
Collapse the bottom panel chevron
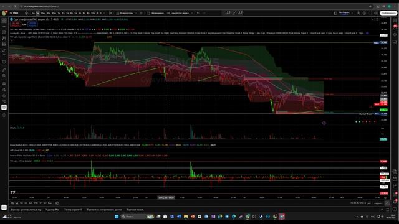click(x=382, y=210)
